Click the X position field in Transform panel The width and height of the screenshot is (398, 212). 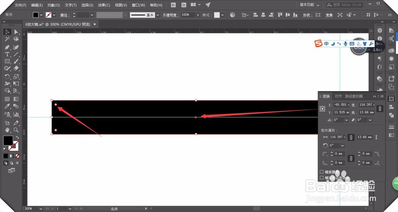point(341,105)
